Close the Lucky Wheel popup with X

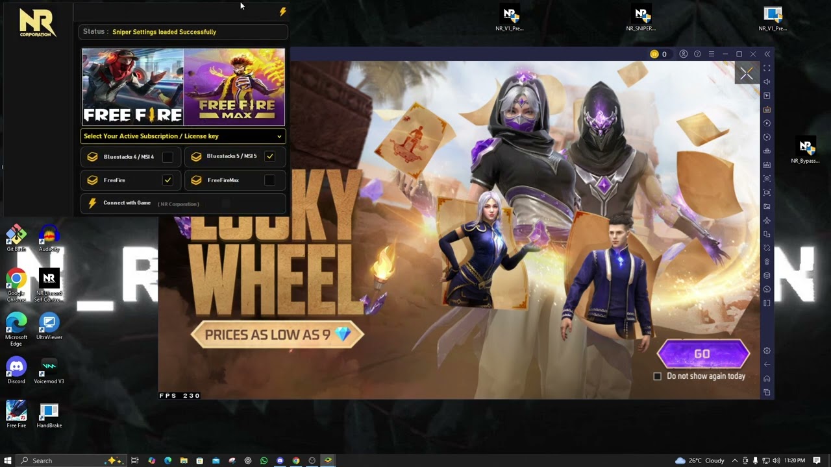click(747, 74)
